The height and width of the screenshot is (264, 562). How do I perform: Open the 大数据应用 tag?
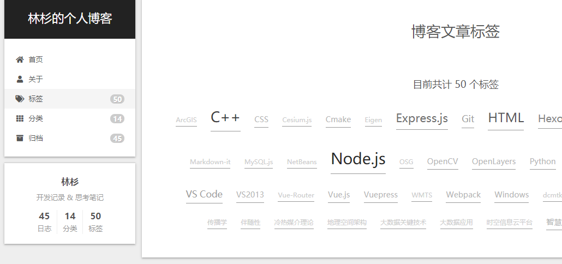click(456, 223)
